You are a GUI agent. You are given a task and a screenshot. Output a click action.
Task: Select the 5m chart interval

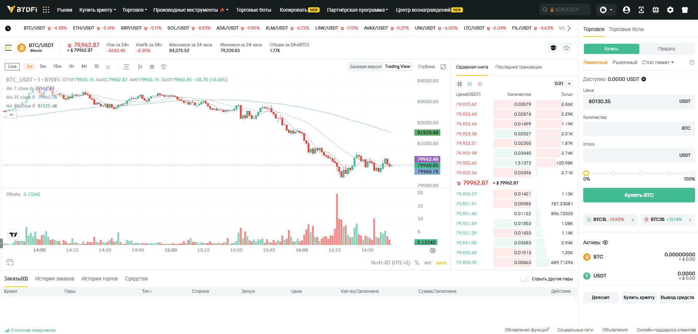pyautogui.click(x=43, y=66)
